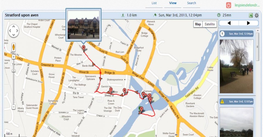Viewport: 263px width, 137px height.
Task: Select the Map view toggle
Action: click(x=198, y=24)
